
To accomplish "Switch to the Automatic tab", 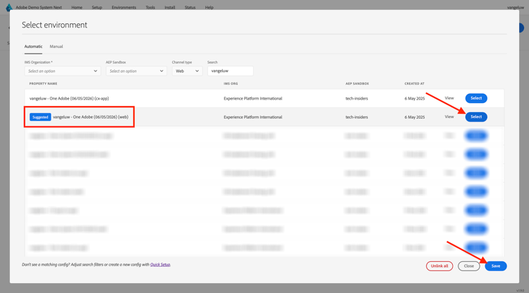I will coord(33,47).
